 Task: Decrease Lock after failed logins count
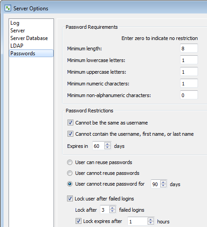(x=112, y=211)
